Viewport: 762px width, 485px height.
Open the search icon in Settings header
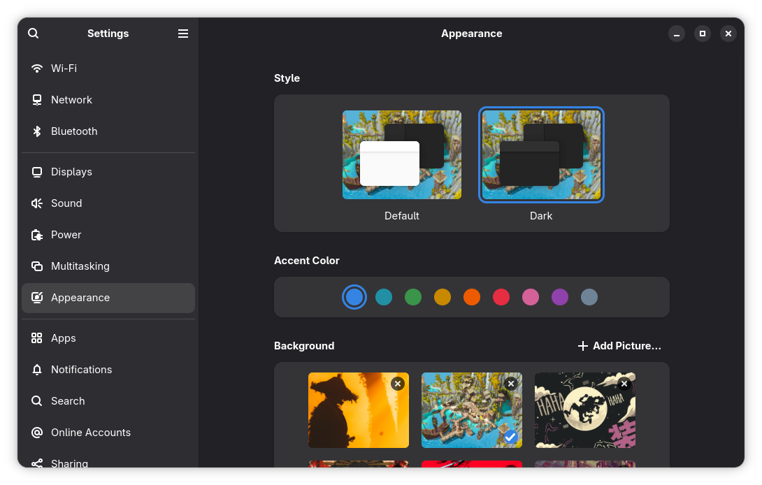[x=33, y=33]
